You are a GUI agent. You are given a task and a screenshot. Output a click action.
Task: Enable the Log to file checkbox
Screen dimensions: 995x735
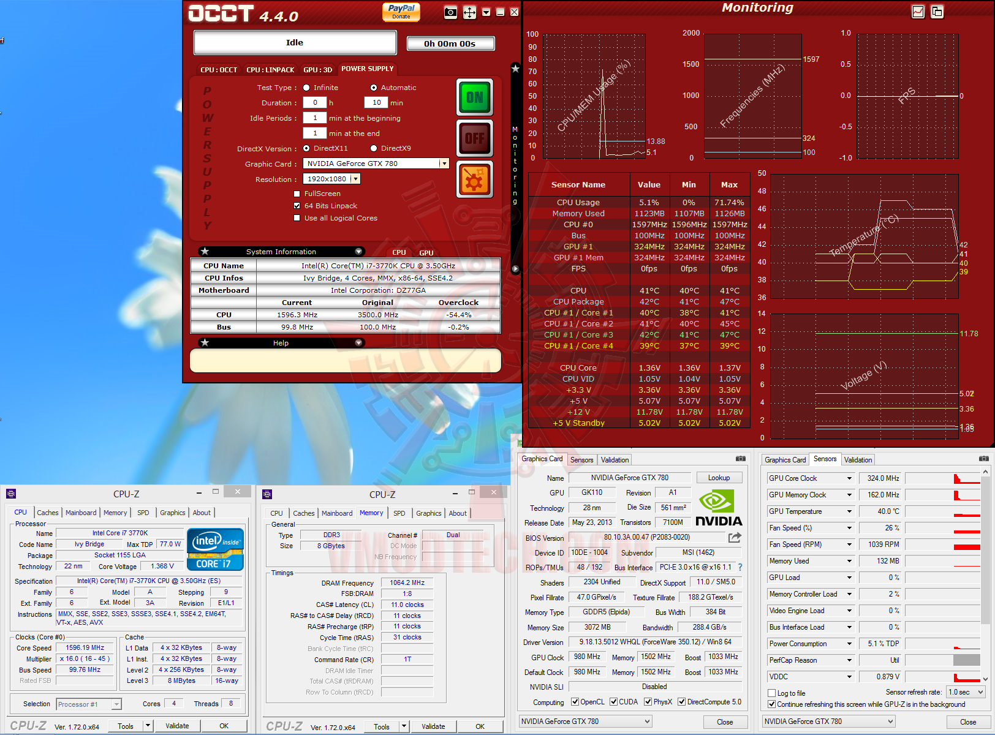coord(772,693)
